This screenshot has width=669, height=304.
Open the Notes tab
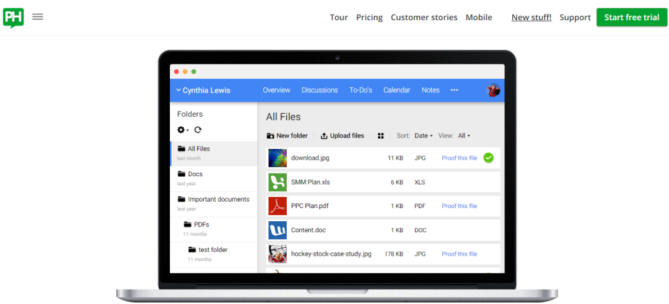431,90
